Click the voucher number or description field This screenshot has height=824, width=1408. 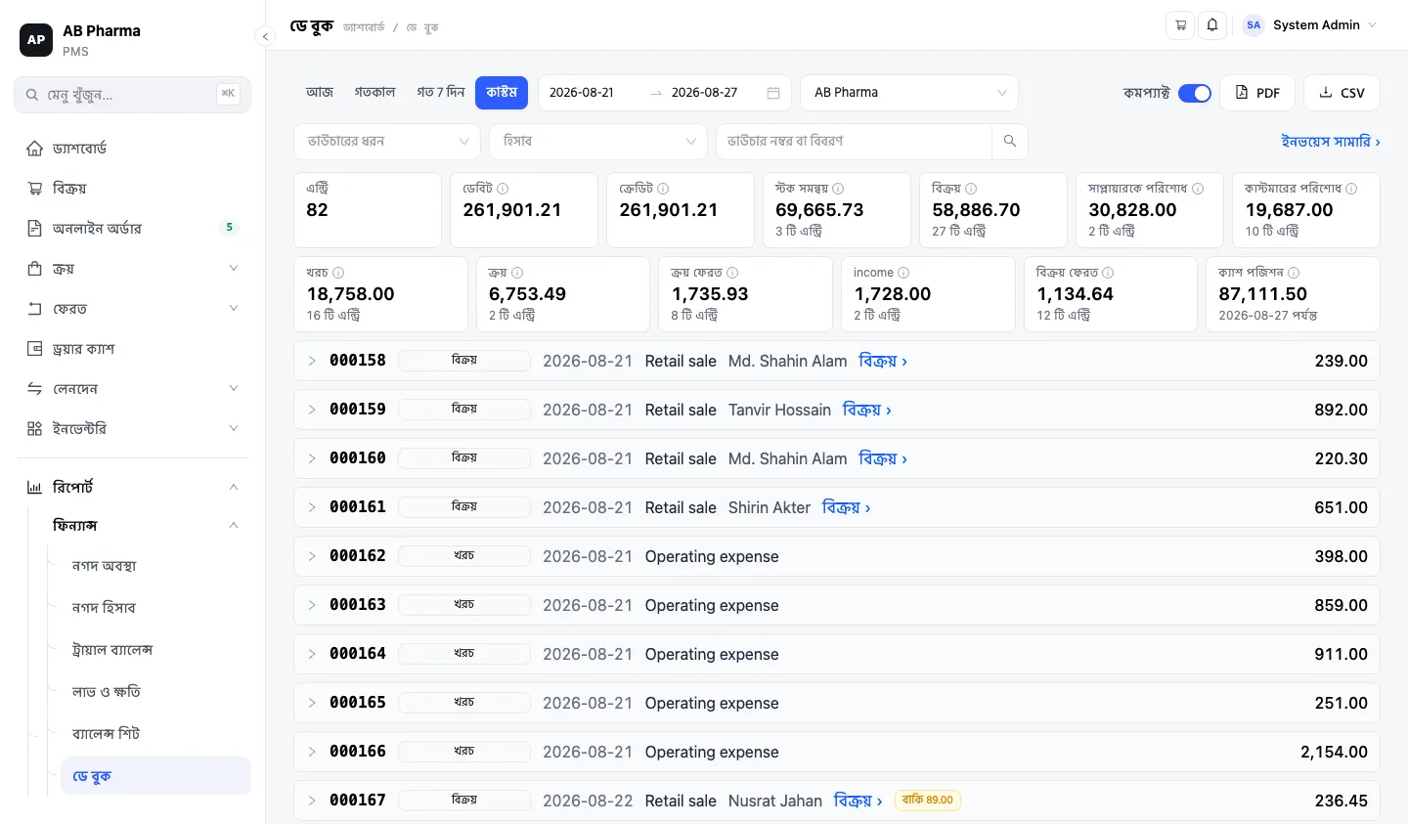point(854,142)
